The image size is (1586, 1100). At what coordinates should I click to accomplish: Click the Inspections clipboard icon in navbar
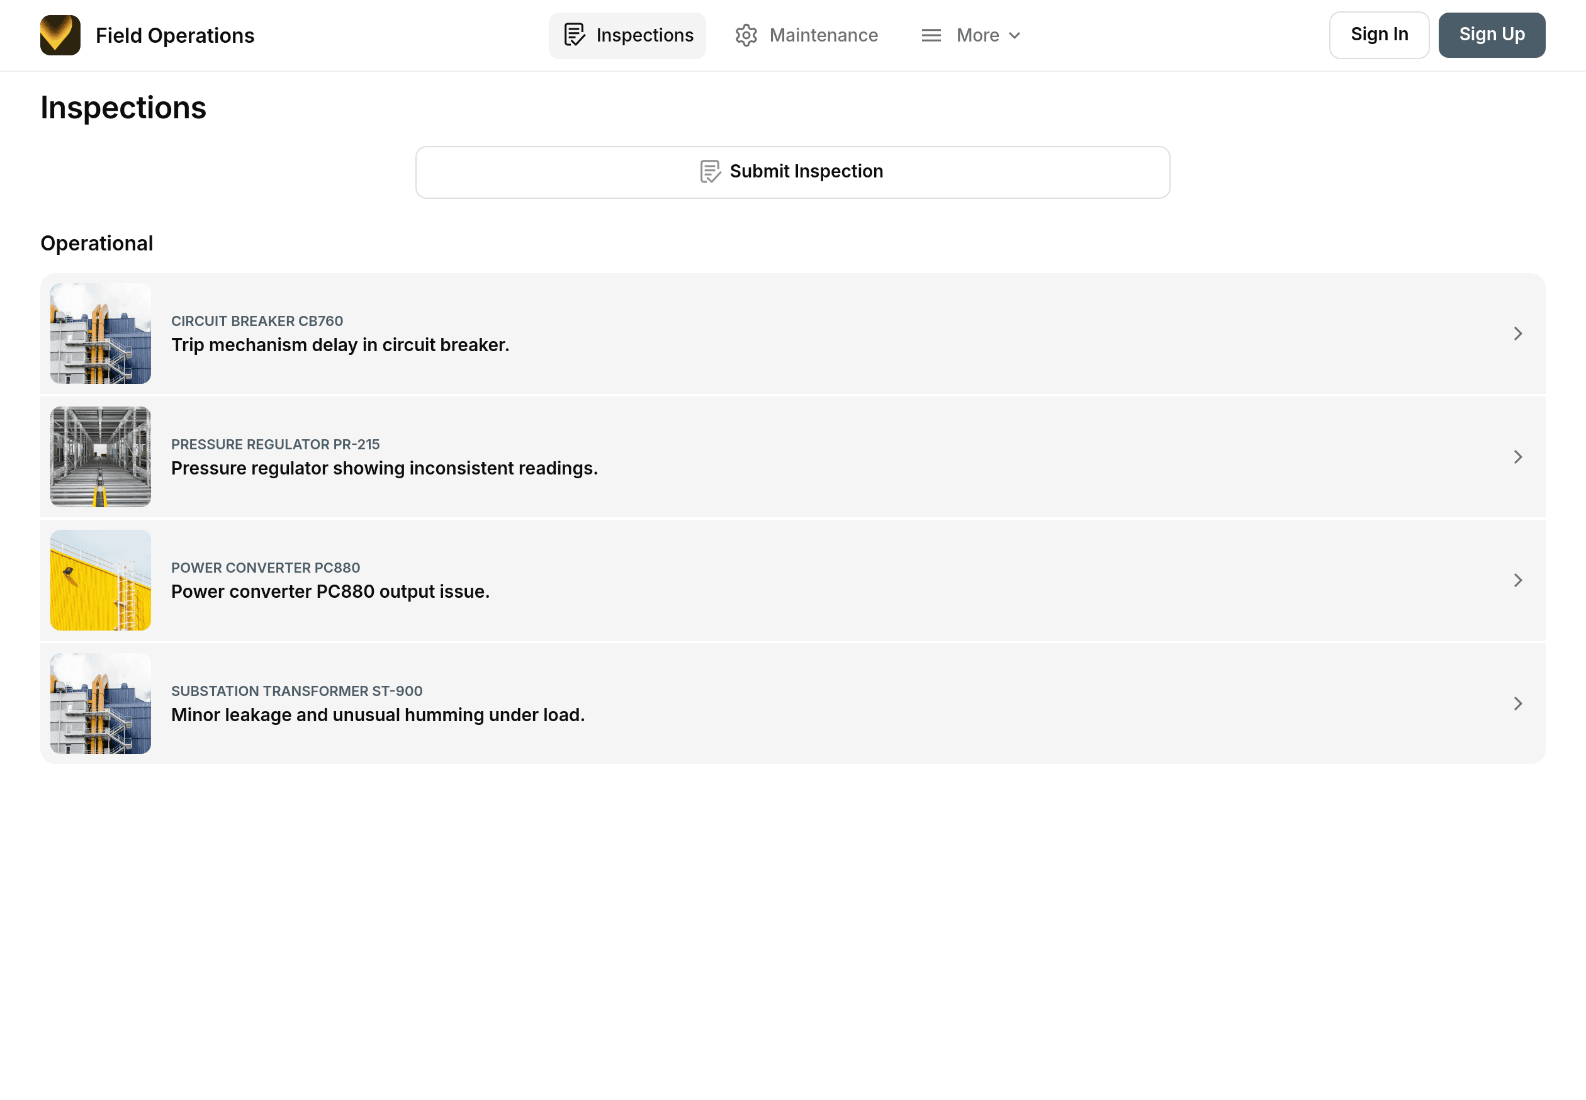click(574, 35)
